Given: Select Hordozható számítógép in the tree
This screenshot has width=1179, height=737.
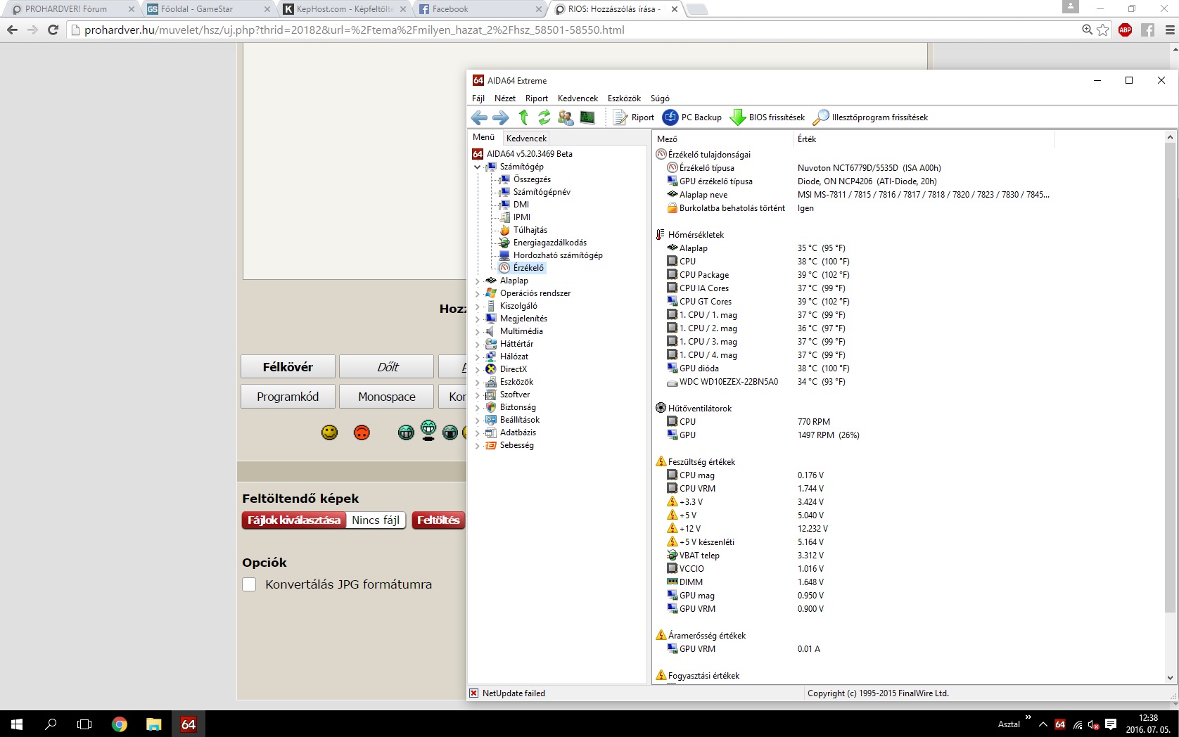Looking at the screenshot, I should point(558,255).
